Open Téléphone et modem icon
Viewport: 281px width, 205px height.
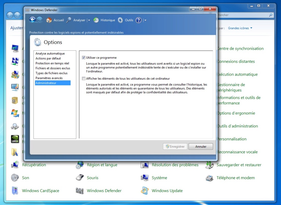pos(209,178)
